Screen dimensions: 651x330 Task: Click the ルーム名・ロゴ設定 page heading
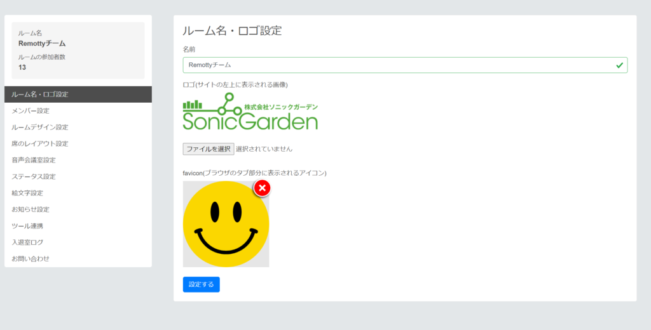(x=232, y=30)
